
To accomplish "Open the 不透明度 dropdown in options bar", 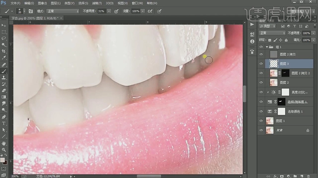I will click(109, 11).
